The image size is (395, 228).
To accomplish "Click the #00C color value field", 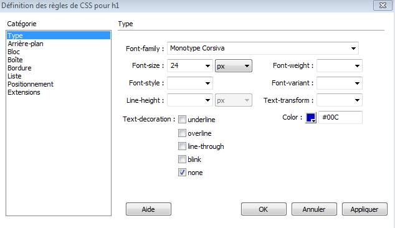I will coord(340,117).
